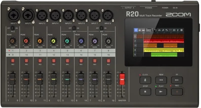Tap the snap/loop icon next to tempo display
201x108 pixels.
pyautogui.click(x=159, y=30)
